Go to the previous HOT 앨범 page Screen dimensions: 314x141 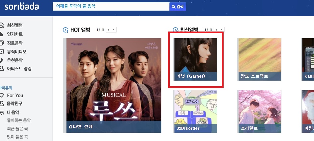click(x=108, y=30)
